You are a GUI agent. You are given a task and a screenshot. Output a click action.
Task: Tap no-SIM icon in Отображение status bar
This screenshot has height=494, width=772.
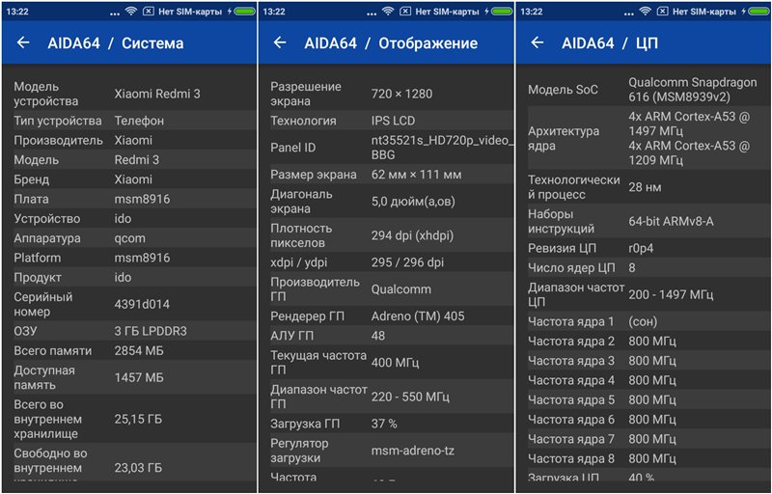pos(405,12)
